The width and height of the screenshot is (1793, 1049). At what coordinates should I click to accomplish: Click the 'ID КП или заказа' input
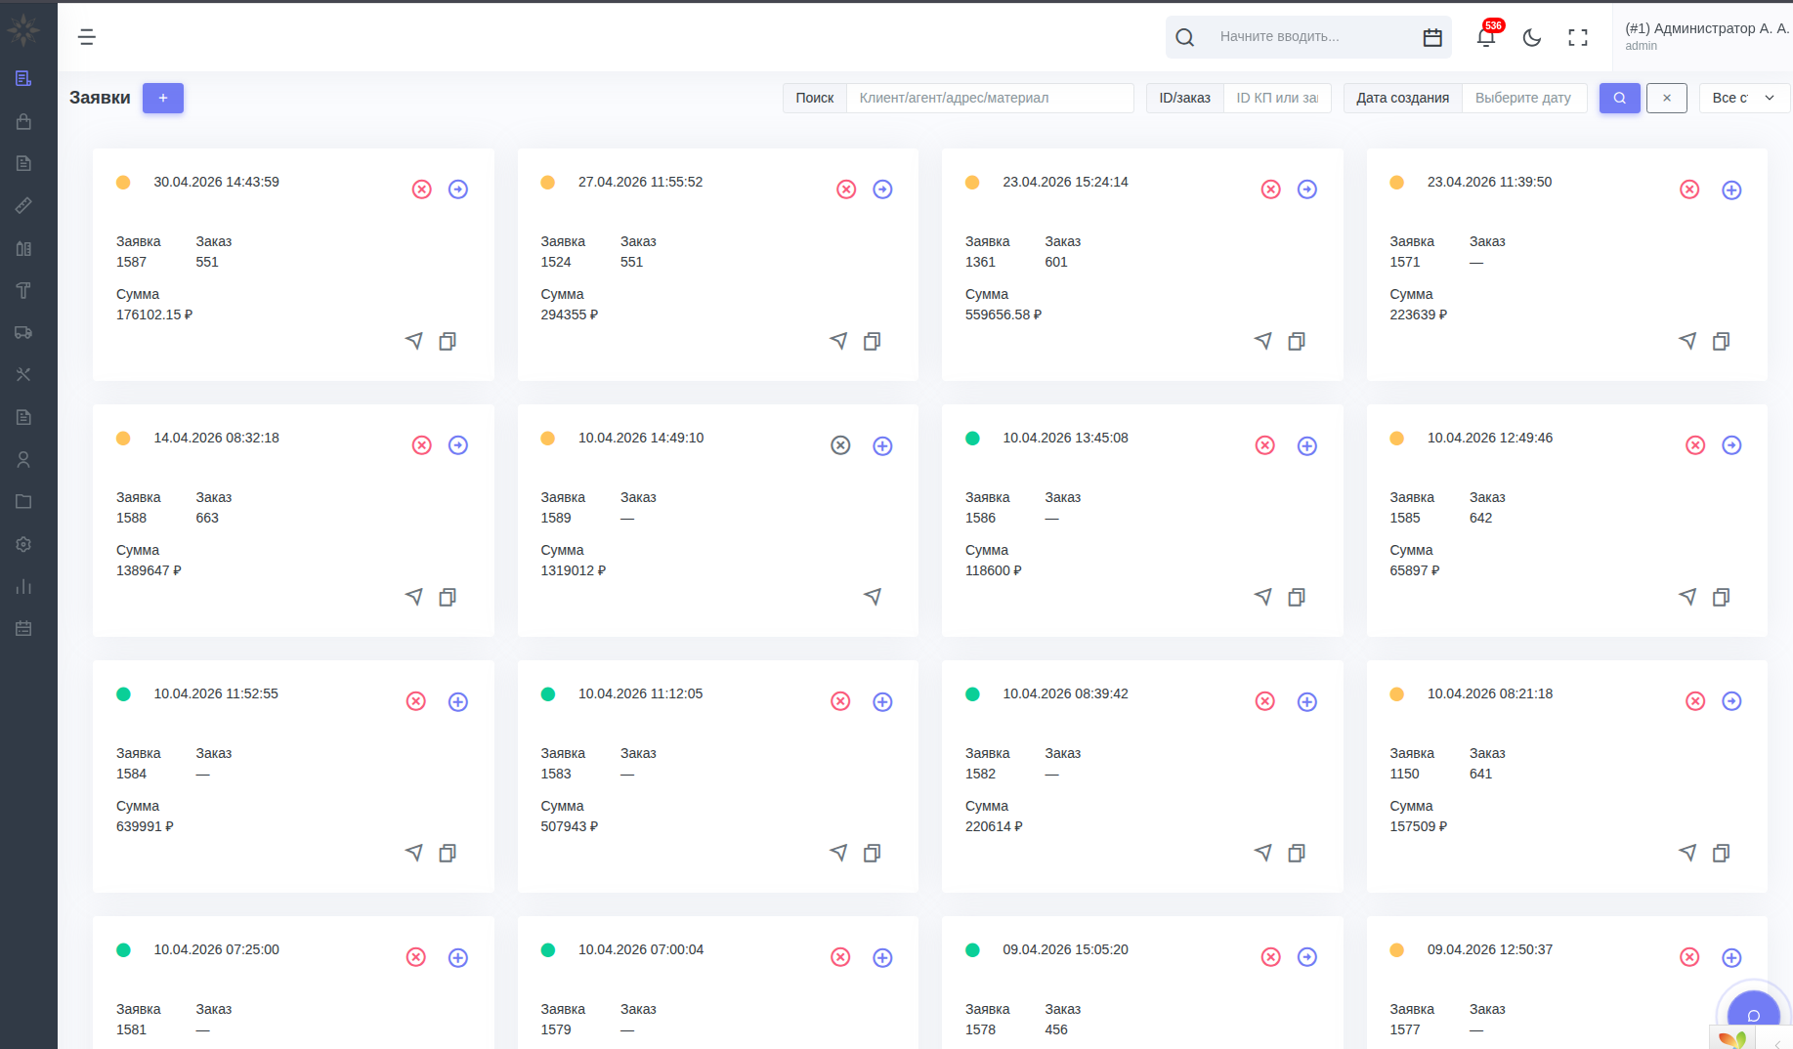[x=1277, y=98]
